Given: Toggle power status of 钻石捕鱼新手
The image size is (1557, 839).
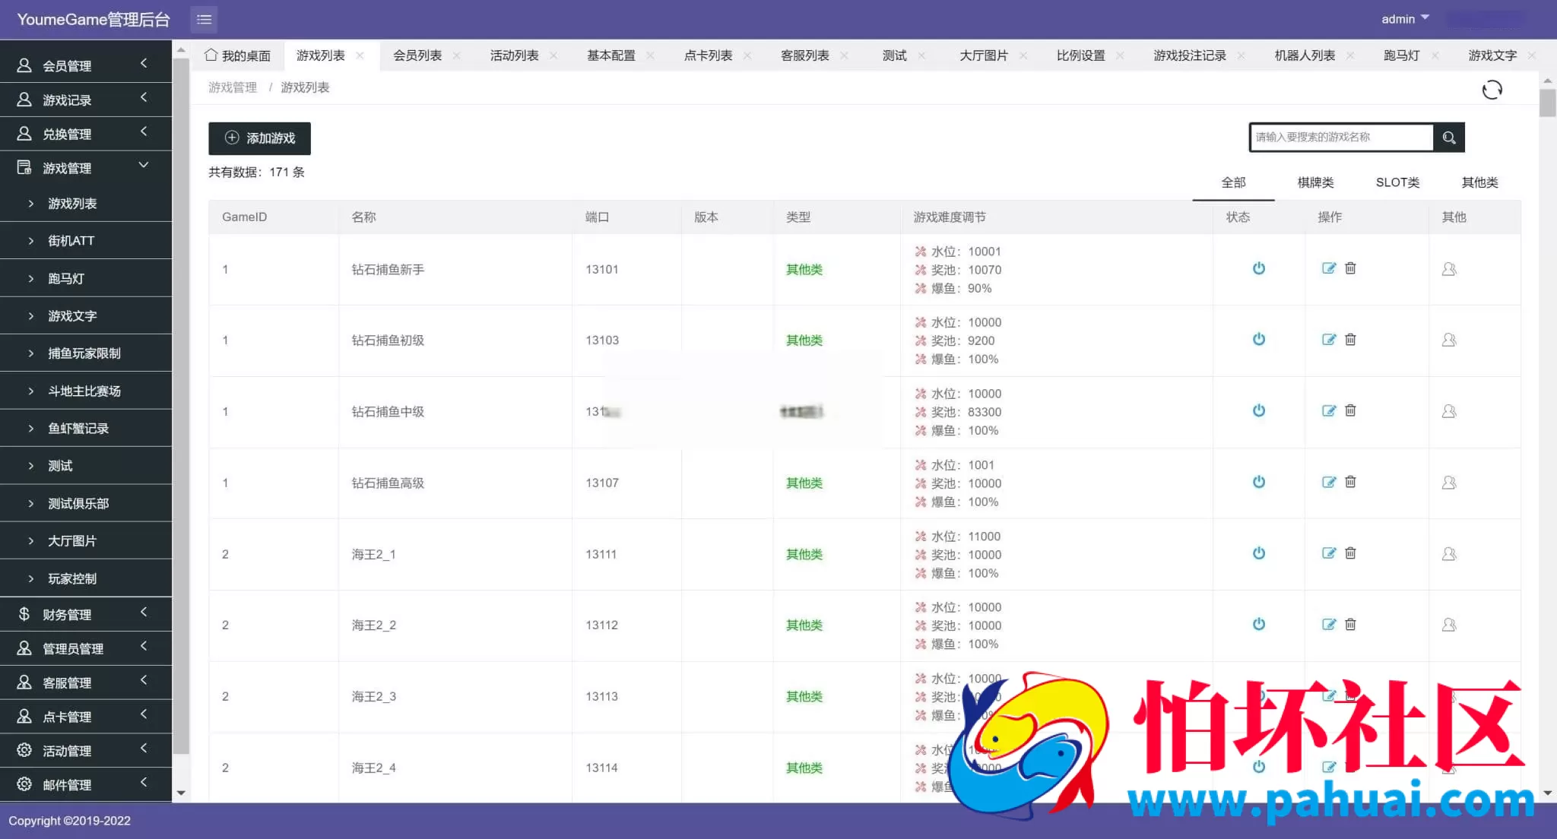Looking at the screenshot, I should [1259, 268].
